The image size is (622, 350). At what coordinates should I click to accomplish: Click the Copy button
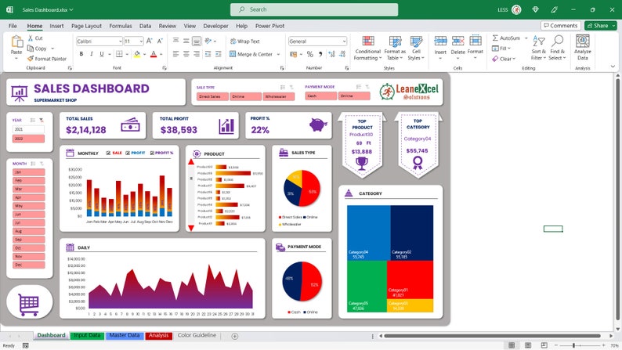37,49
